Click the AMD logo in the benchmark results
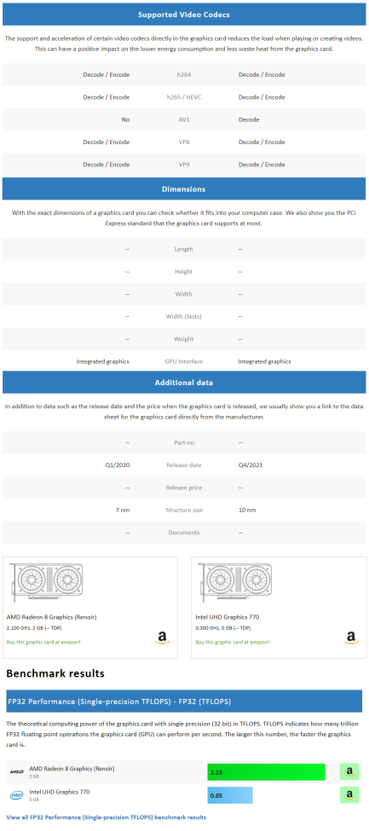The width and height of the screenshot is (369, 831). (x=16, y=771)
